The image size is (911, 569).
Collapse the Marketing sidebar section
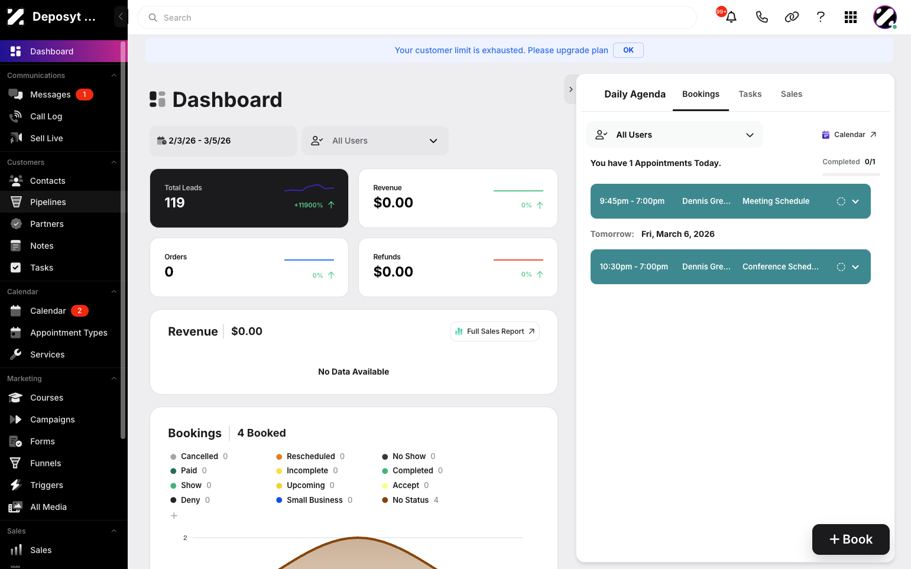pos(114,379)
